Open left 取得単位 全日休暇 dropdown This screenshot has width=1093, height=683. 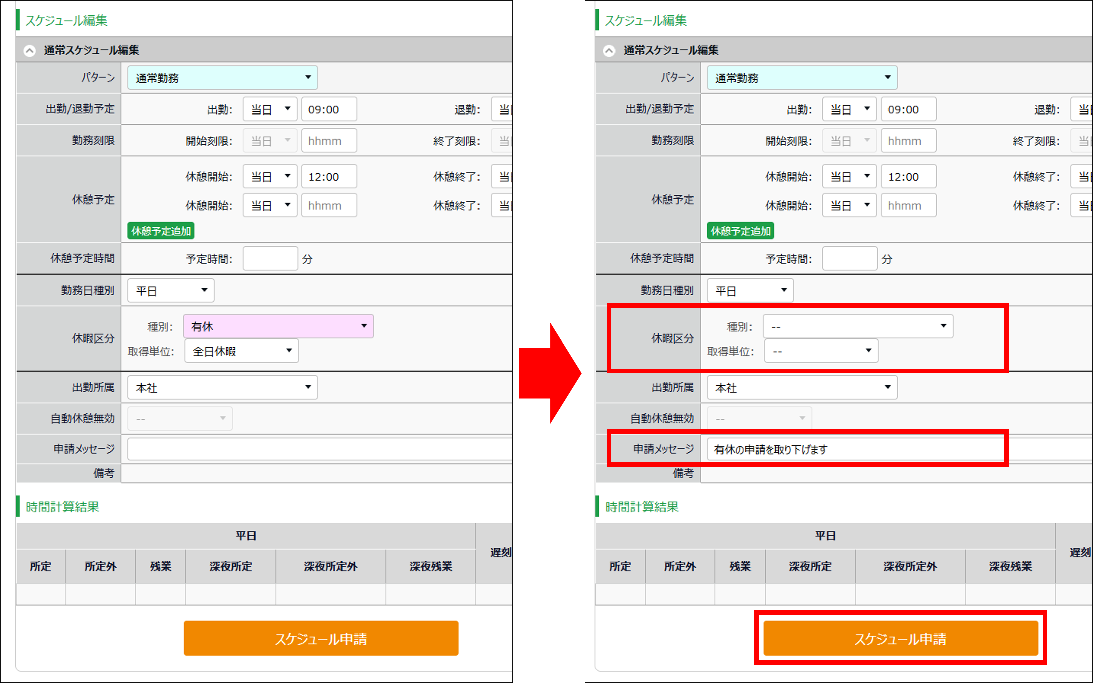[x=242, y=351]
